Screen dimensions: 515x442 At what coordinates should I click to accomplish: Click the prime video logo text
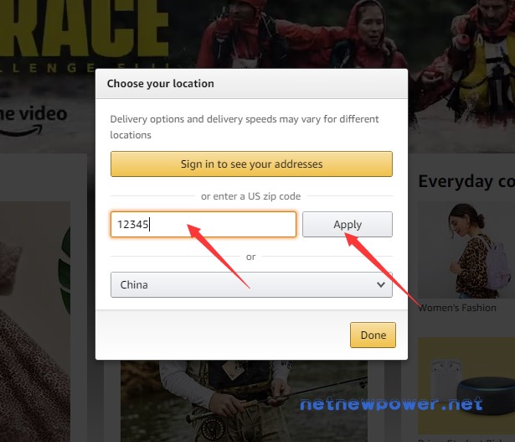coord(33,114)
